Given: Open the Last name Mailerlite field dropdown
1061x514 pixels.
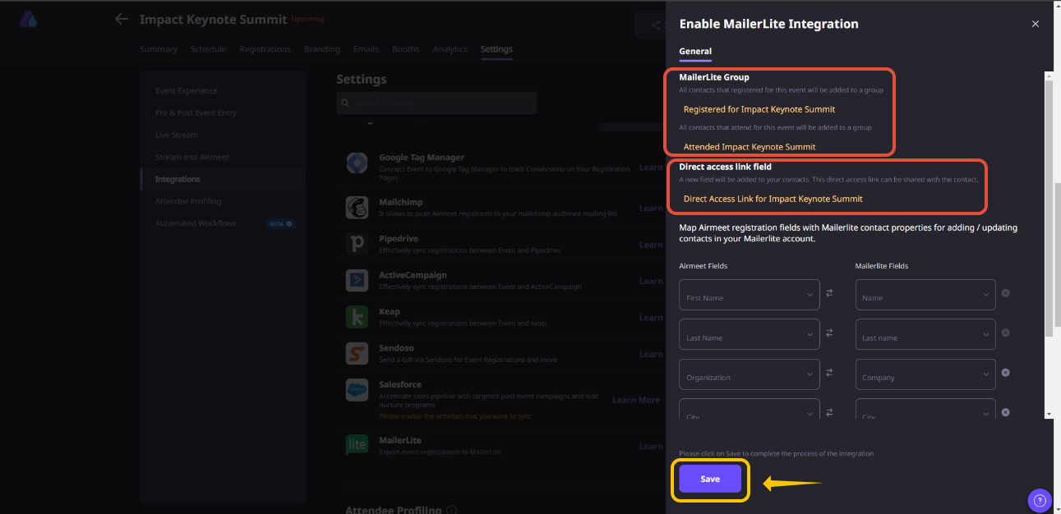Looking at the screenshot, I should click(x=925, y=334).
